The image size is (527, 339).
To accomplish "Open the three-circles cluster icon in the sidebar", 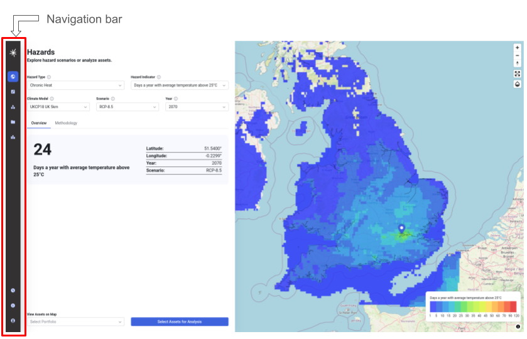I will coord(13,107).
